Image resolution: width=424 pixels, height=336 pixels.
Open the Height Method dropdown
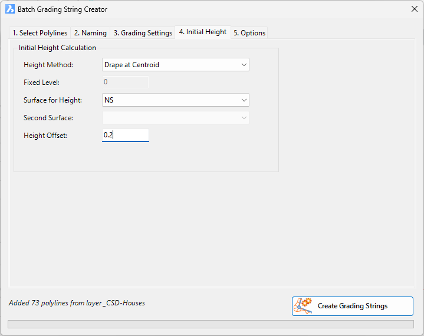pyautogui.click(x=176, y=65)
